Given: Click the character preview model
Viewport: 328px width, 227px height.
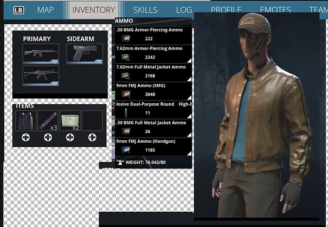Looking at the screenshot, I should tap(261, 115).
